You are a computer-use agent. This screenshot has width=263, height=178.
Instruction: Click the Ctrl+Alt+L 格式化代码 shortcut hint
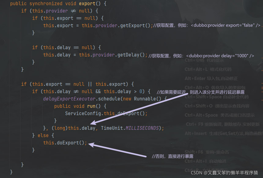pos(208,69)
